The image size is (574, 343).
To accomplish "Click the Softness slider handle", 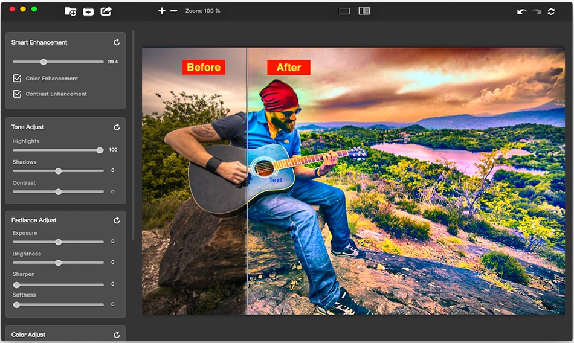I will coord(16,304).
